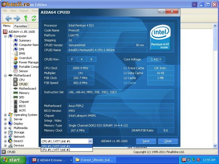This screenshot has height=164, width=219.
Task: Click the Save button in CPUID dialog
Action: 146,141
